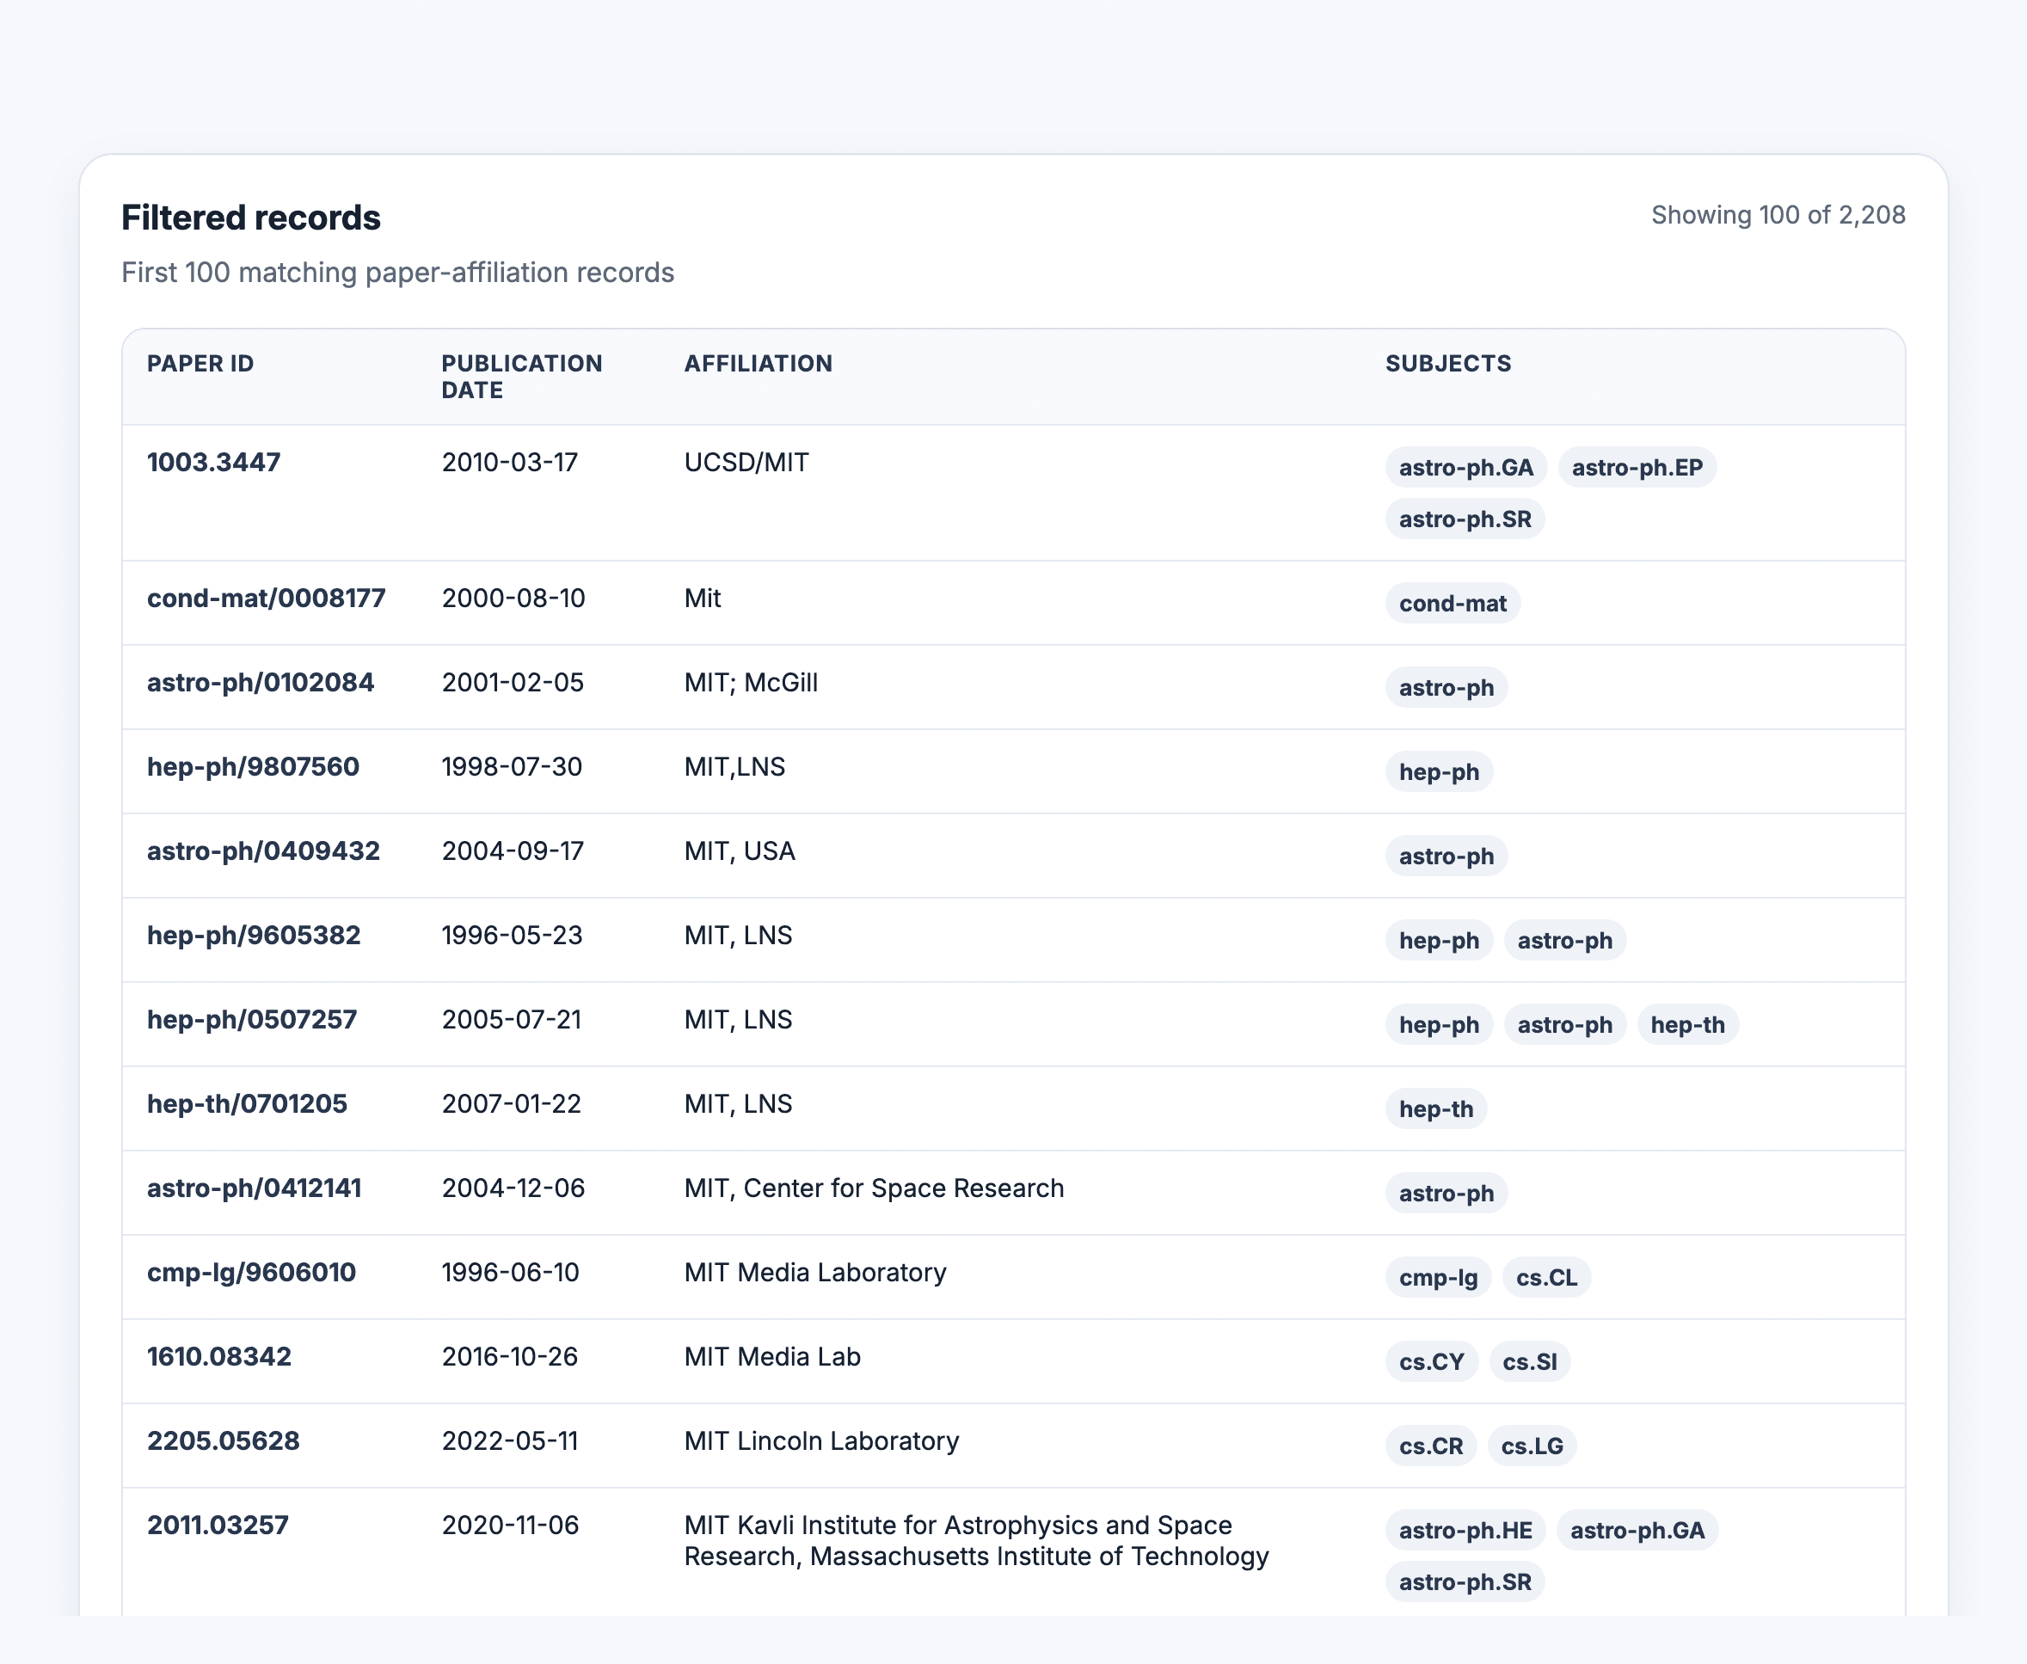Image resolution: width=2027 pixels, height=1664 pixels.
Task: Click the cmp-lg subject tag
Action: pos(1438,1278)
